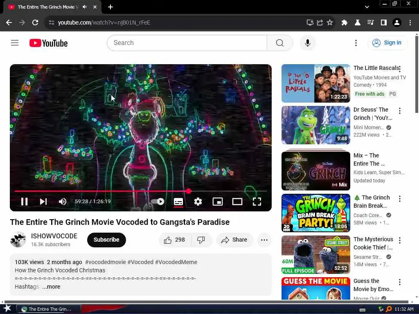Viewport: 419px width, 314px height.
Task: Open YouTube settings three-dot menu
Action: (x=356, y=43)
